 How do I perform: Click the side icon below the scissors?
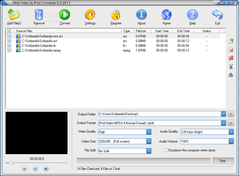(x=231, y=75)
